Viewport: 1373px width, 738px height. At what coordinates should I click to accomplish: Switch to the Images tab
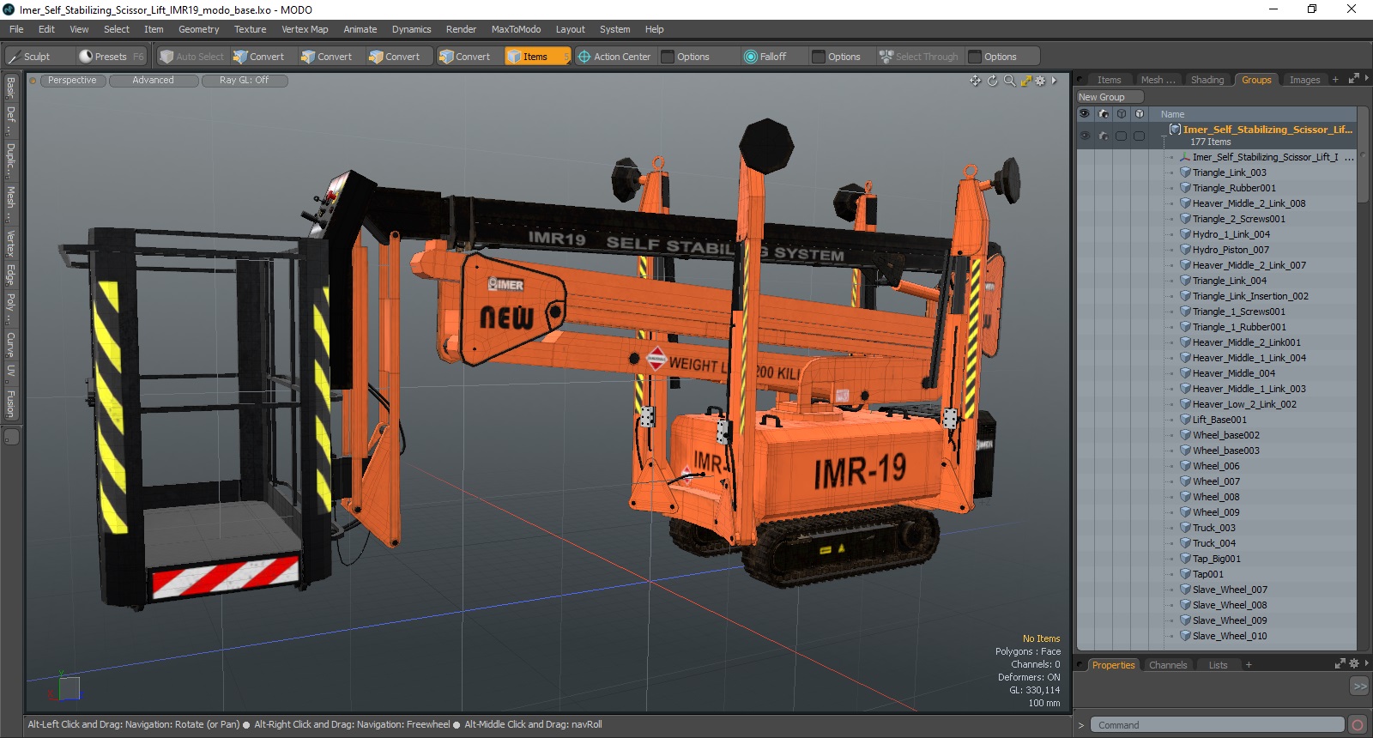tap(1304, 80)
